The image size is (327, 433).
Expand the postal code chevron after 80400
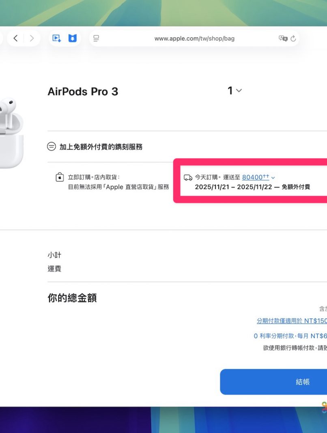[273, 178]
